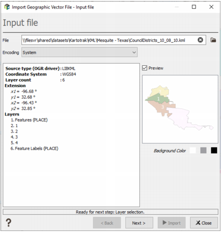Close the window via title bar X

tap(211, 7)
